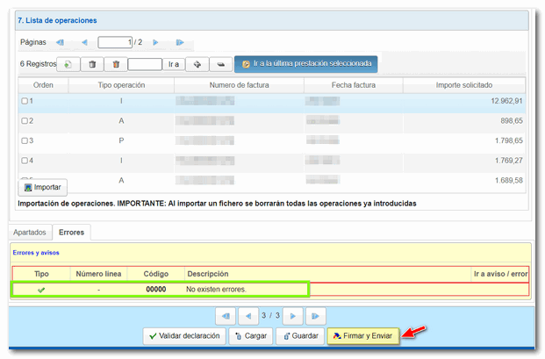This screenshot has width=545, height=359.
Task: Go to first page of operations list
Action: [x=60, y=42]
